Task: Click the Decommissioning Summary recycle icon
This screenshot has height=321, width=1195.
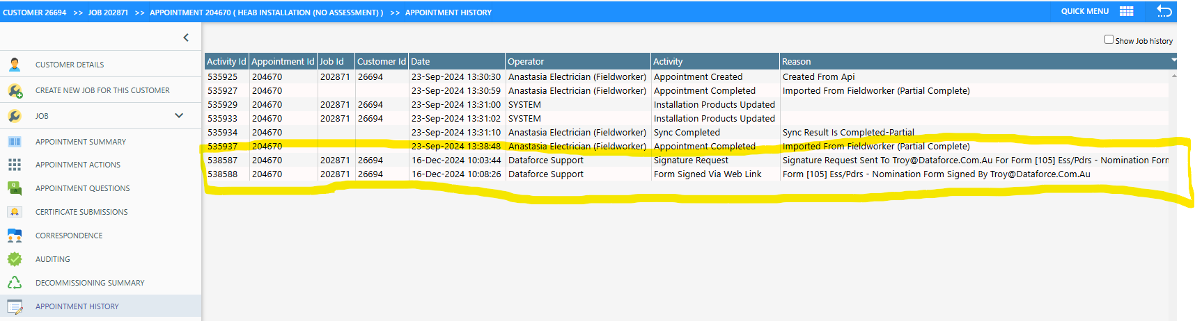Action: (x=15, y=283)
